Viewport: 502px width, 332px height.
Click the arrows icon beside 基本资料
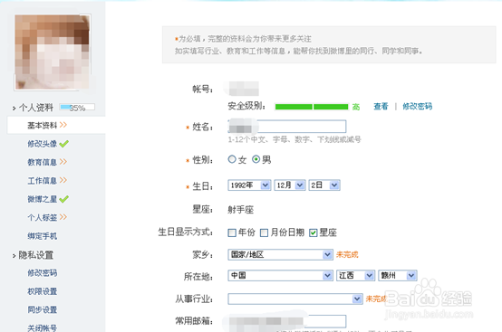click(x=63, y=125)
